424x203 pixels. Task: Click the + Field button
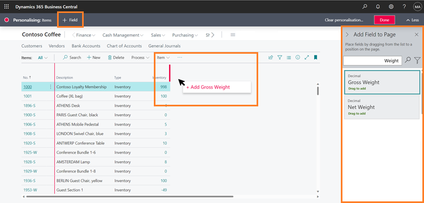pos(70,20)
